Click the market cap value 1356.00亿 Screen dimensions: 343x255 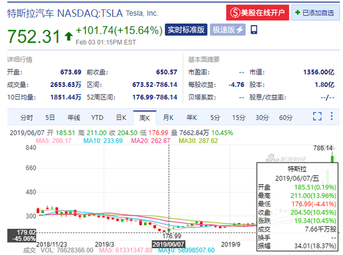319,72
